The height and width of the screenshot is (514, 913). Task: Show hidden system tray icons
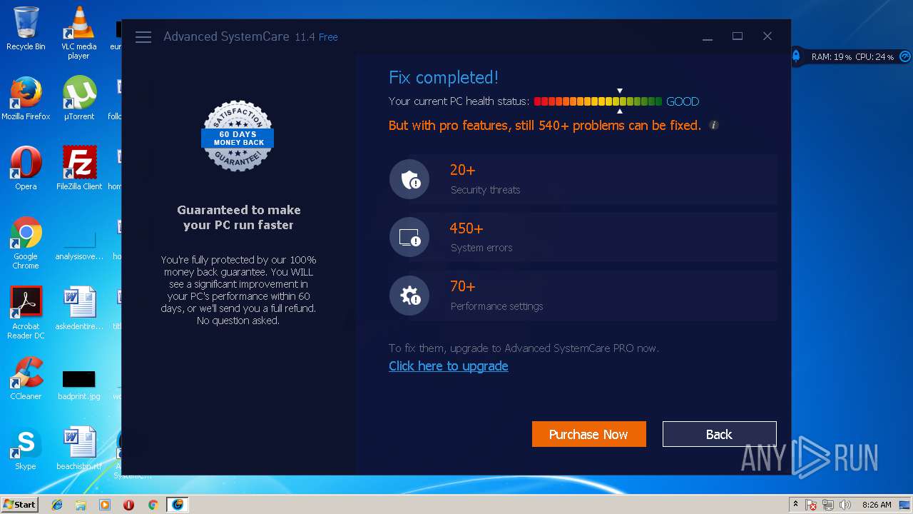pos(795,505)
